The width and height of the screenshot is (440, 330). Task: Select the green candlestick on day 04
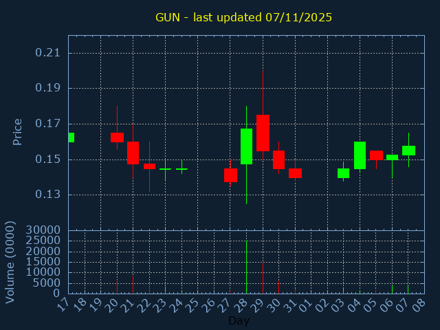[x=360, y=155]
